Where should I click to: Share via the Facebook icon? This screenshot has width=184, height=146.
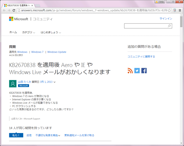click(144, 70)
